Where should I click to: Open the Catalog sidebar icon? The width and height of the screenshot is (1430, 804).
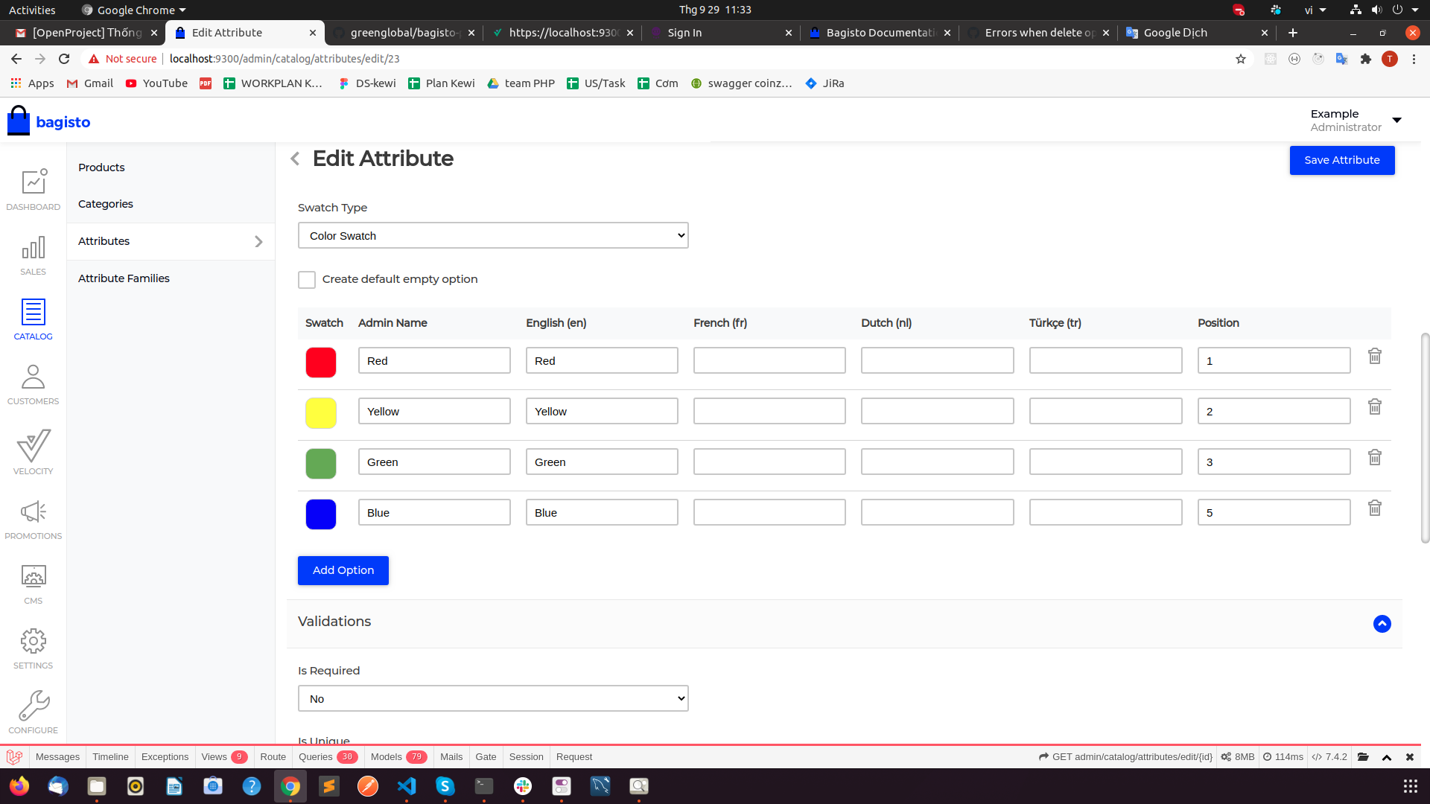(x=34, y=320)
